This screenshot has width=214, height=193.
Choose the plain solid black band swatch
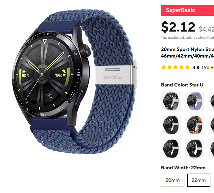coord(171,149)
